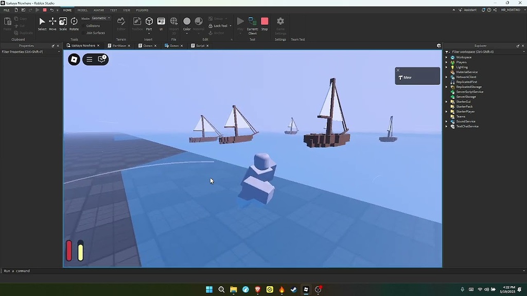Viewport: 527px width, 296px height.
Task: Insert a Part
Action: tap(149, 22)
